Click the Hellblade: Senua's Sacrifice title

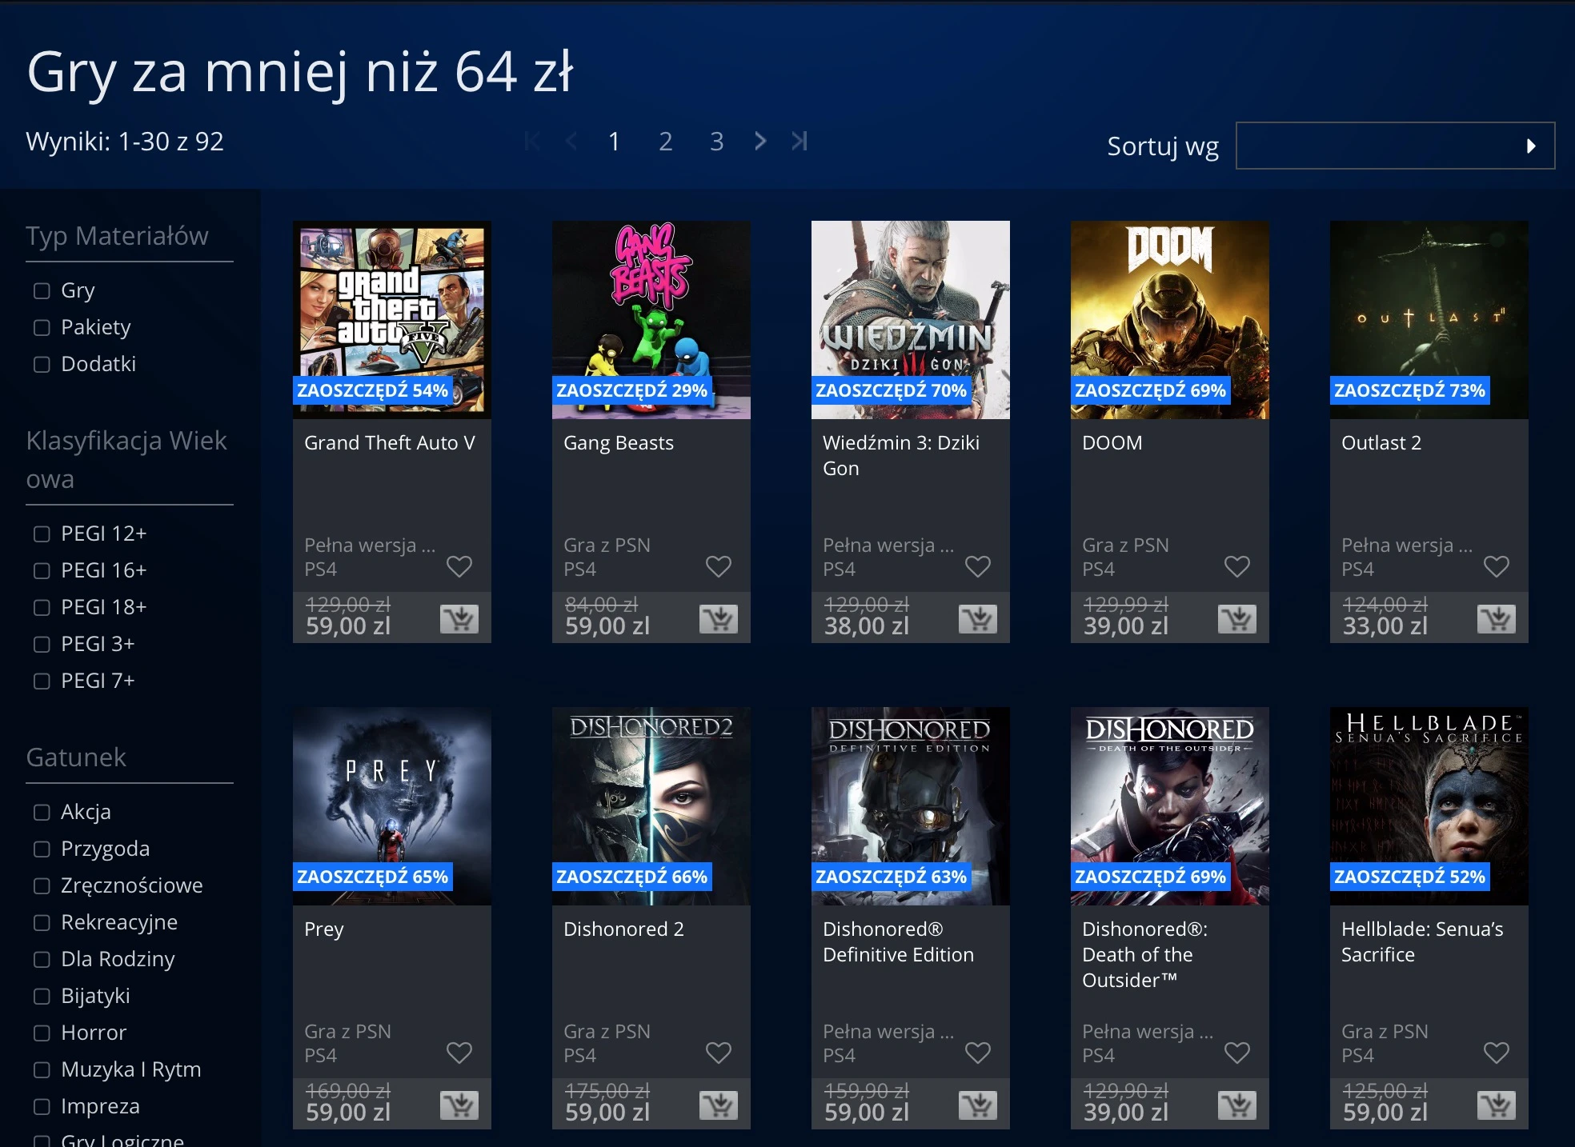(x=1422, y=941)
